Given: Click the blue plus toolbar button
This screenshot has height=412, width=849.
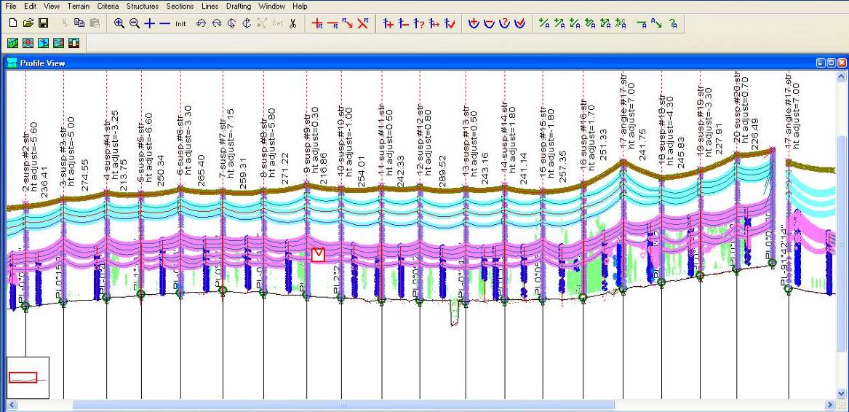Looking at the screenshot, I should click(x=150, y=23).
